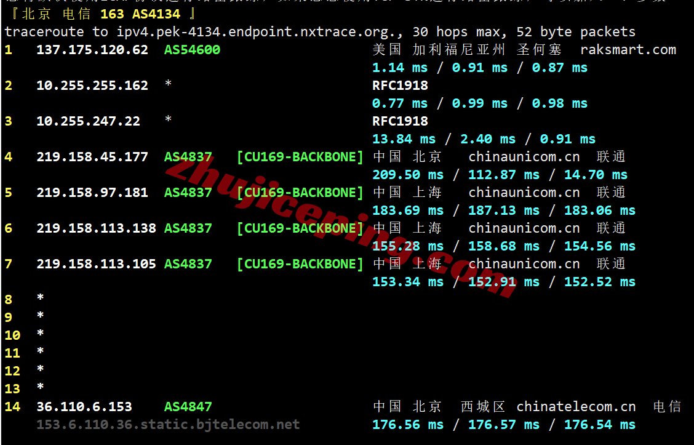Click IP 219.158.45.177 on hop 4
The width and height of the screenshot is (694, 445).
[92, 157]
